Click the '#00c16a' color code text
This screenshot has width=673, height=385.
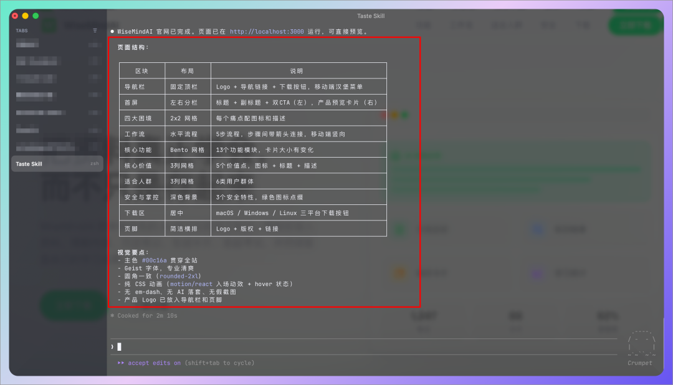click(x=154, y=260)
